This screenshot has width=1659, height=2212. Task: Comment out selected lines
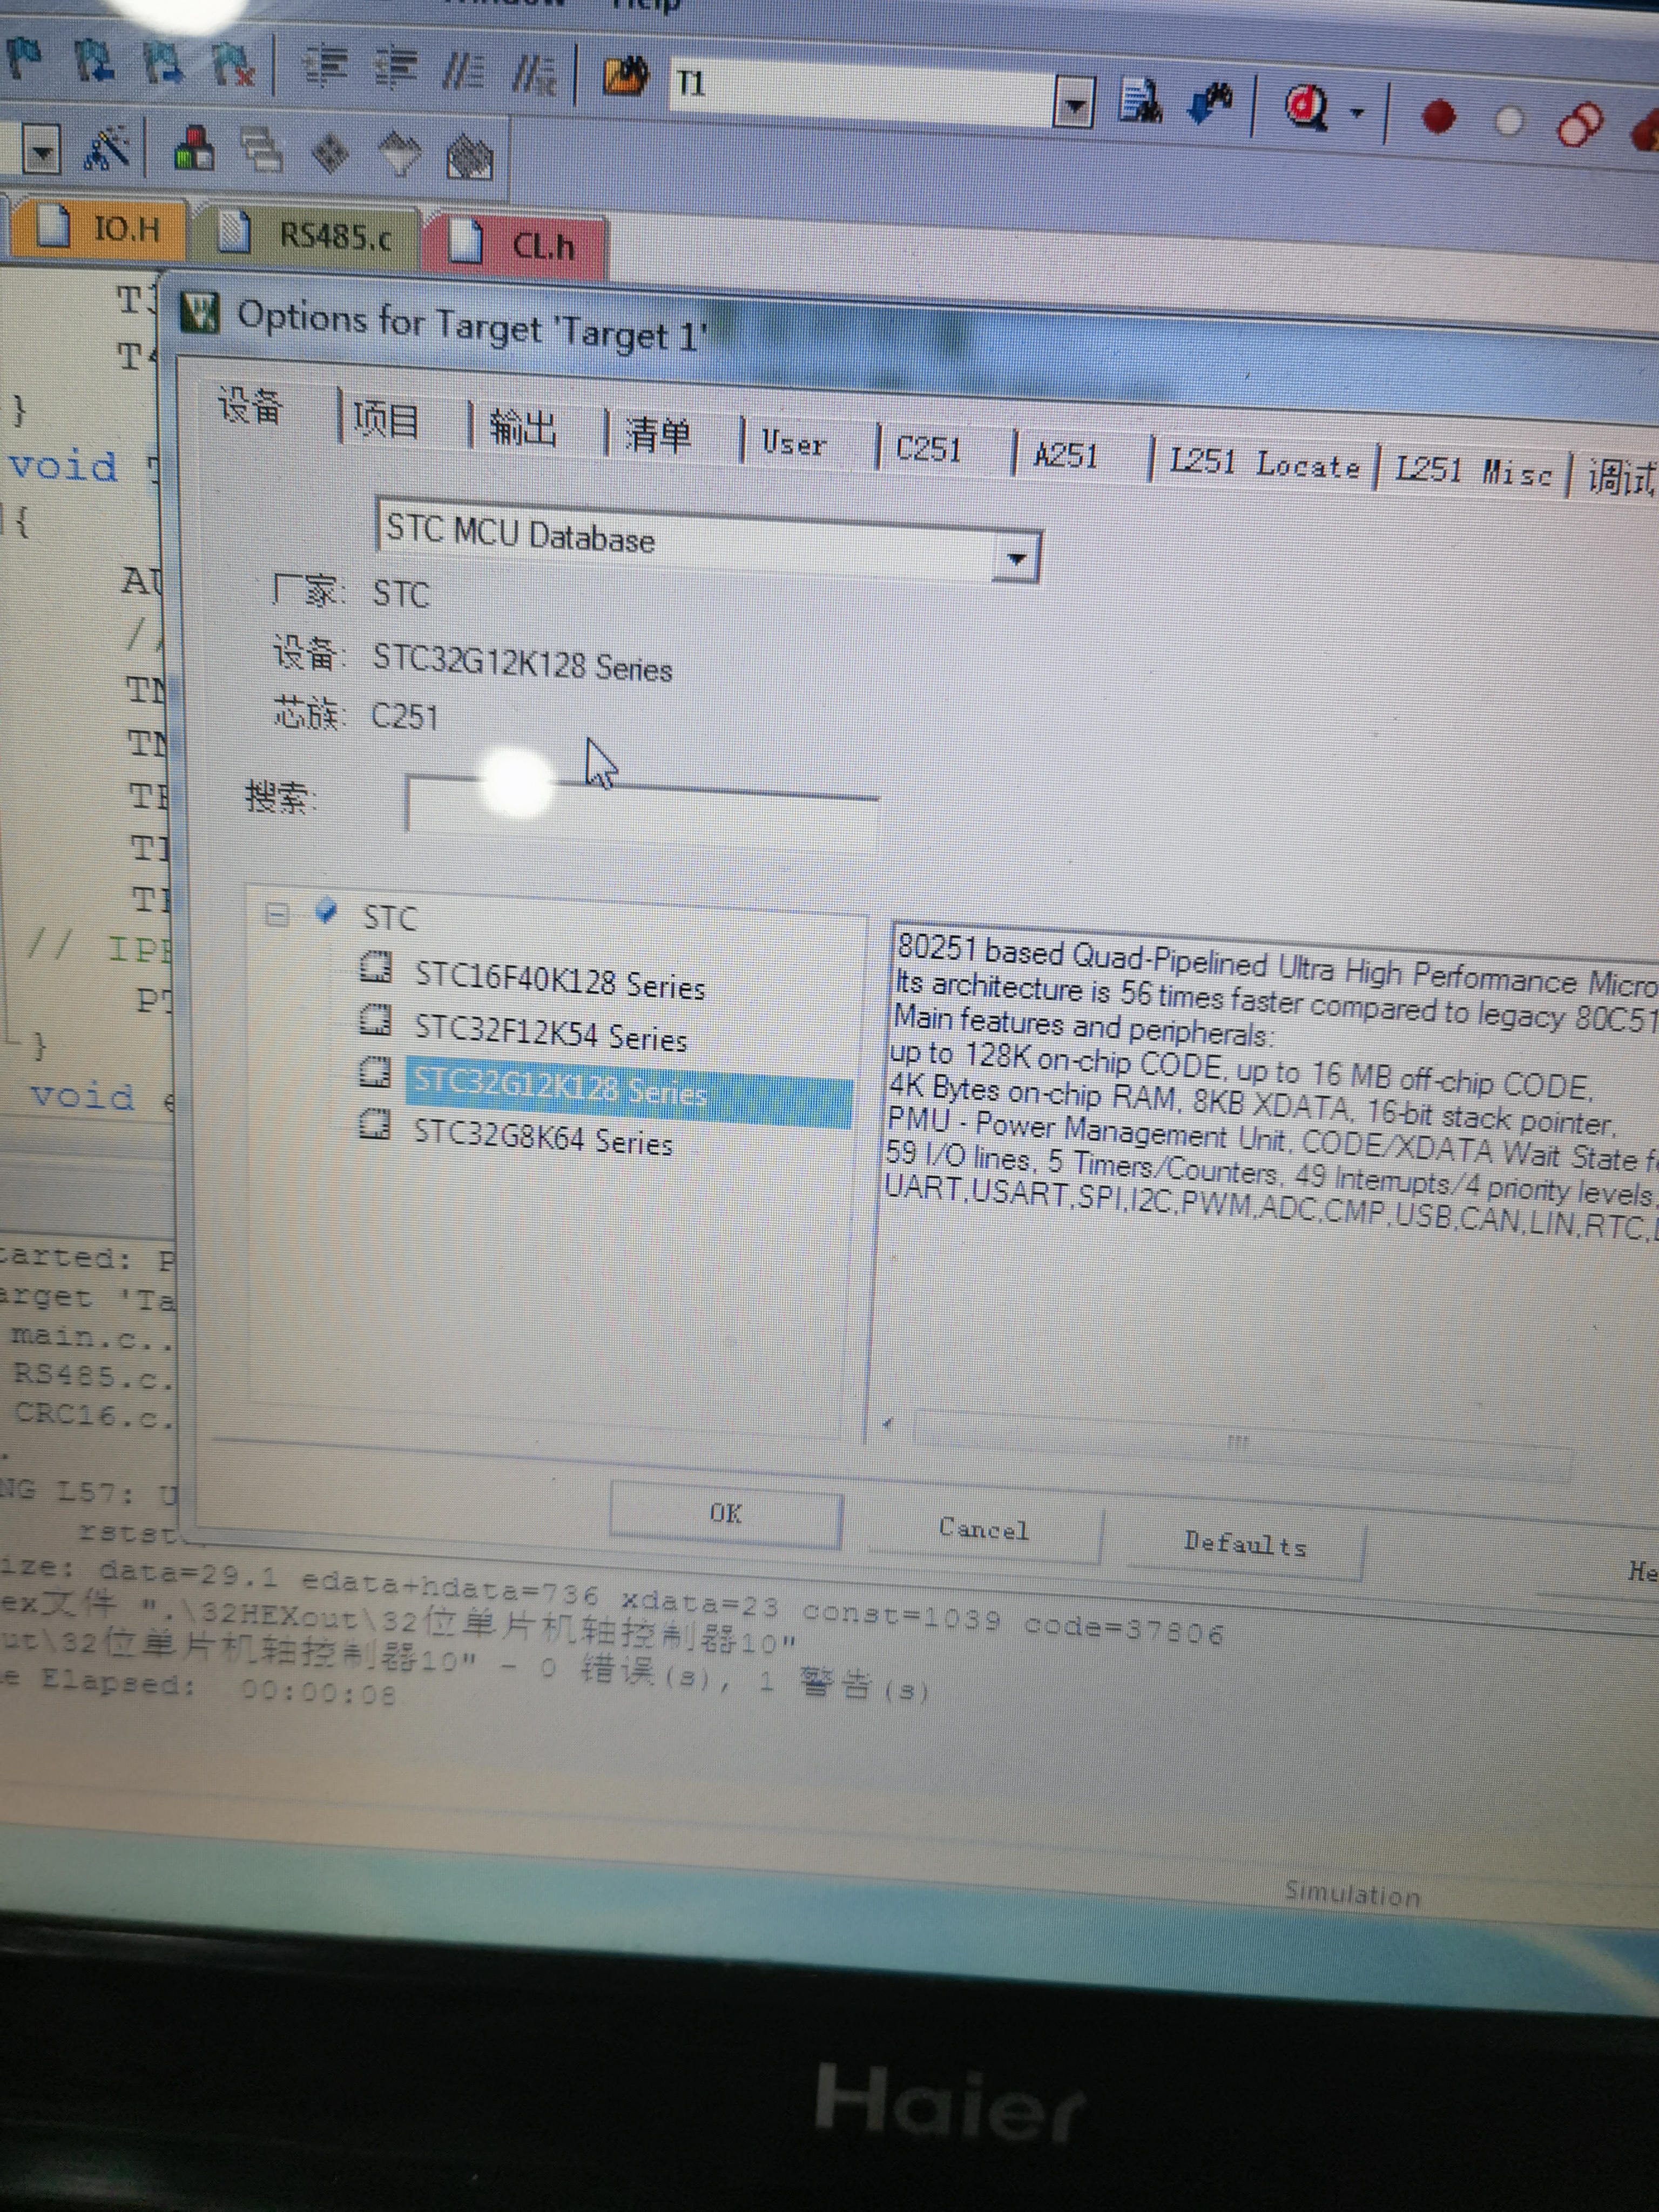pyautogui.click(x=464, y=72)
